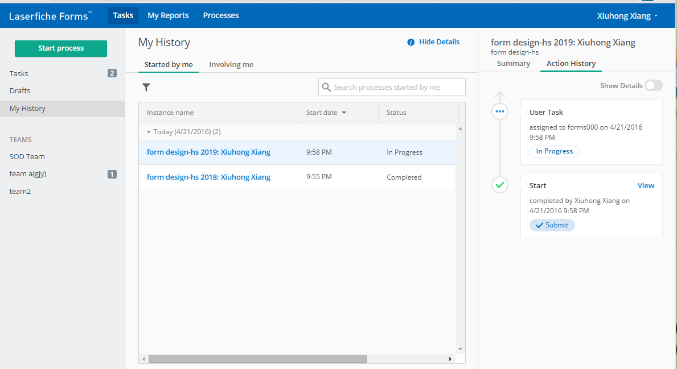The height and width of the screenshot is (369, 677).
Task: Click the filter funnel icon
Action: tap(146, 88)
